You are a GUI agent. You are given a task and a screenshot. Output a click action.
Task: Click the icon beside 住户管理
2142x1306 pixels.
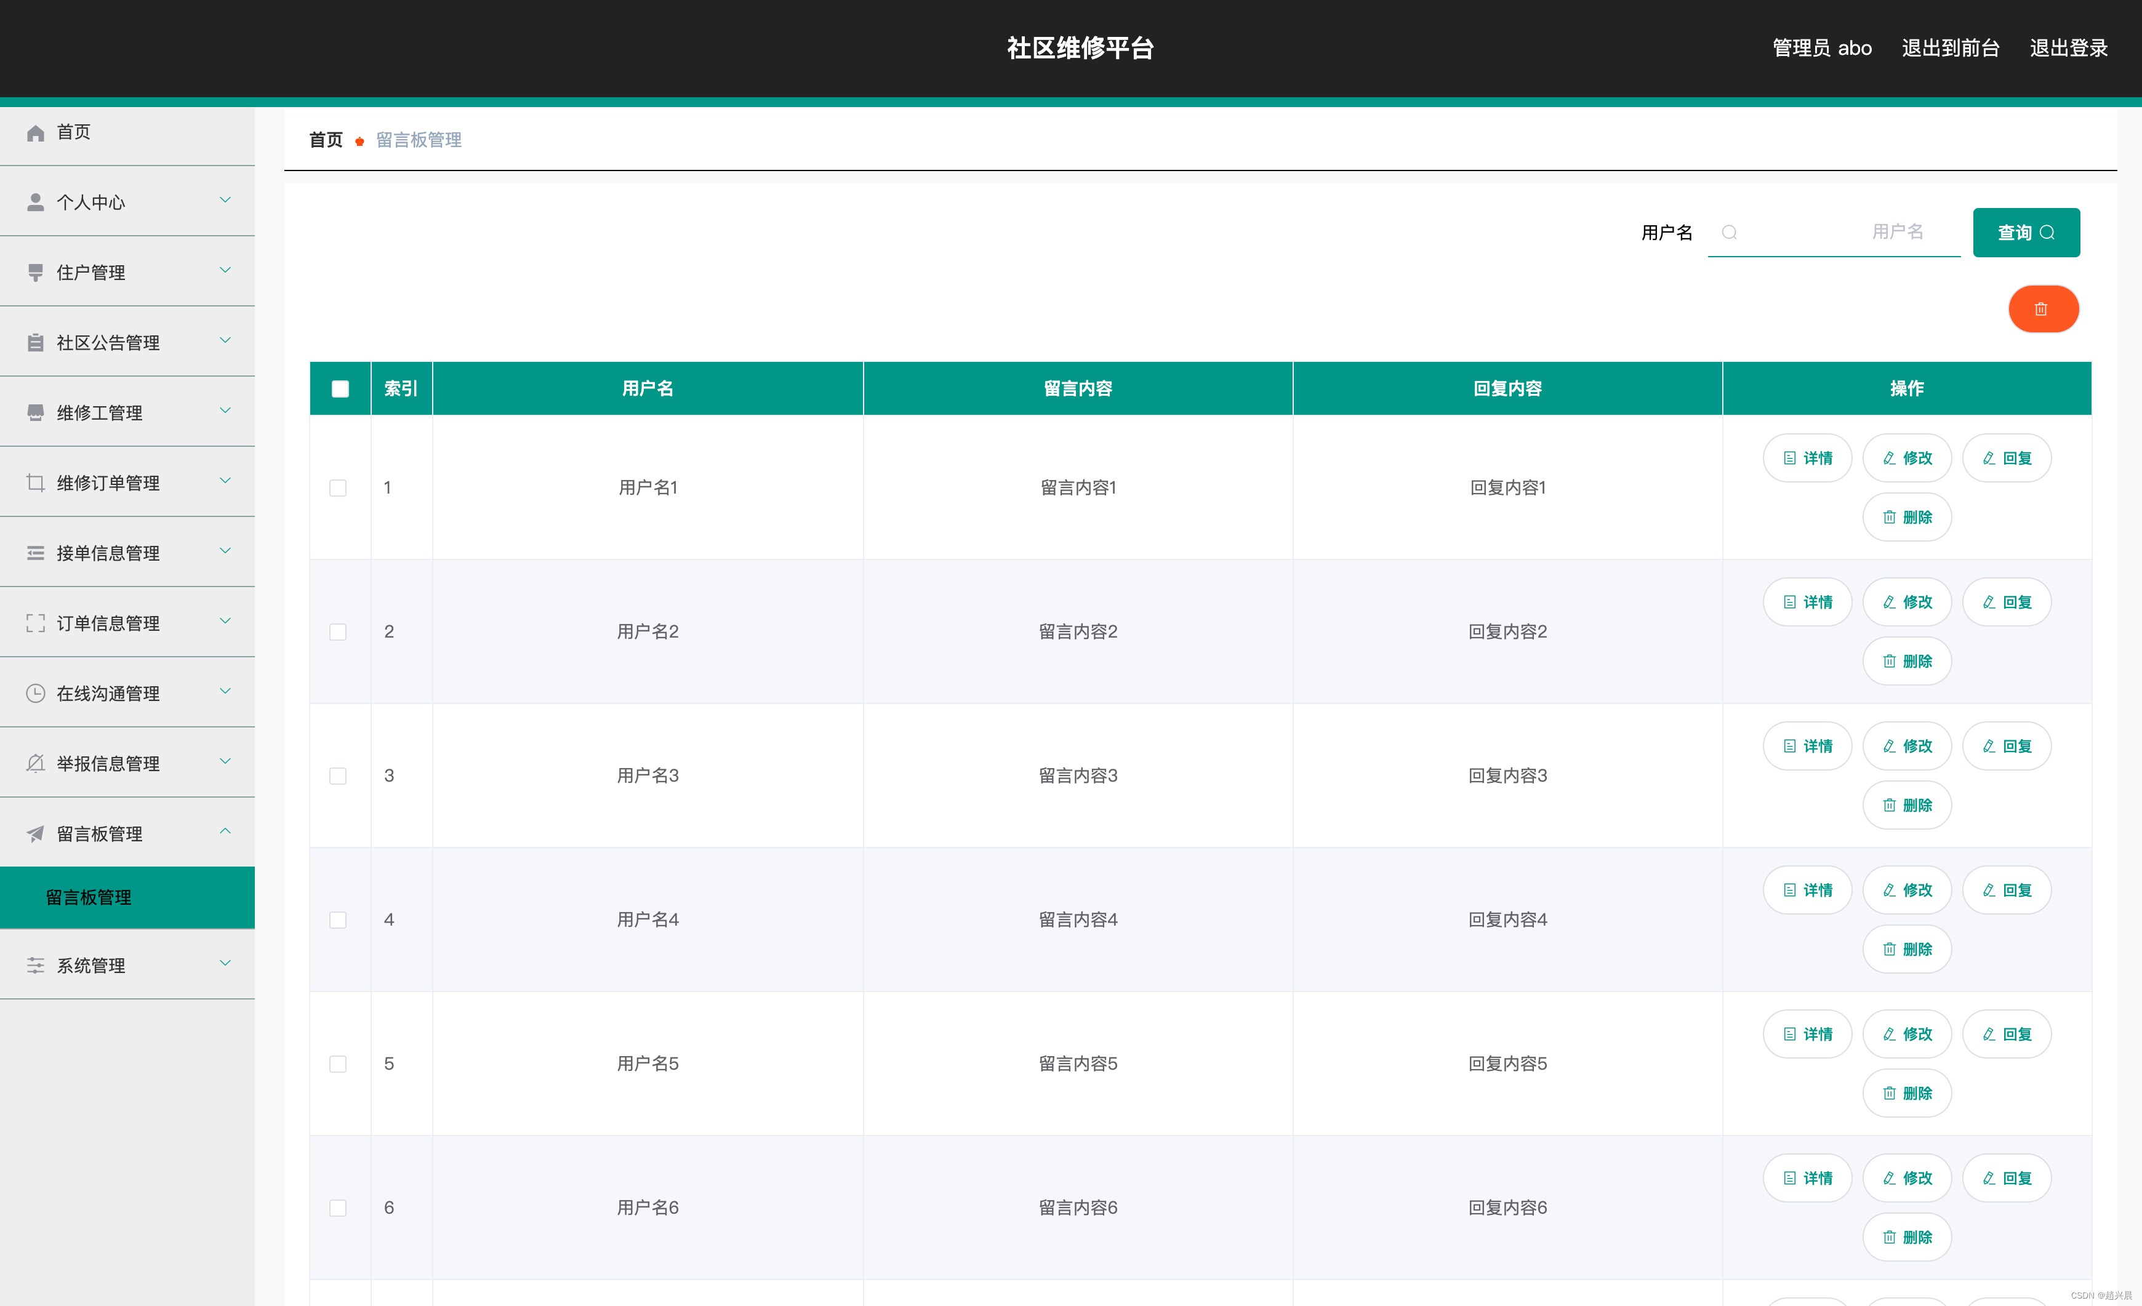coord(36,273)
